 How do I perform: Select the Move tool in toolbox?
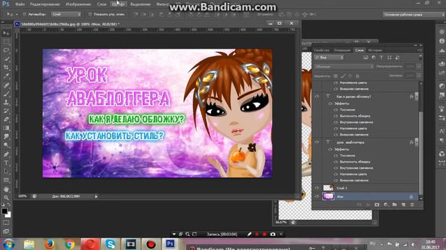coord(6,33)
